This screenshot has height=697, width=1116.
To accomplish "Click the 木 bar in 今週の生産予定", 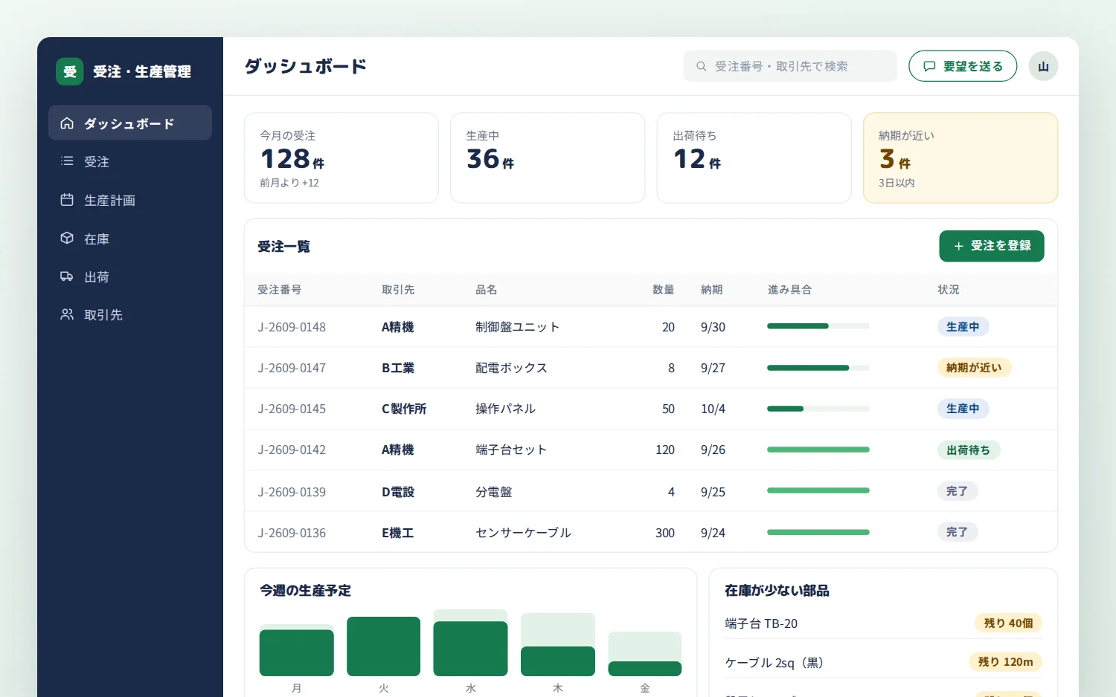I will click(558, 644).
